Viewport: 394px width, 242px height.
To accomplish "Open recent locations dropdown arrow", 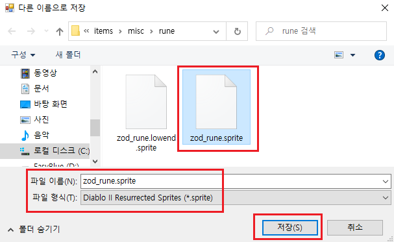I will pyautogui.click(x=46, y=31).
